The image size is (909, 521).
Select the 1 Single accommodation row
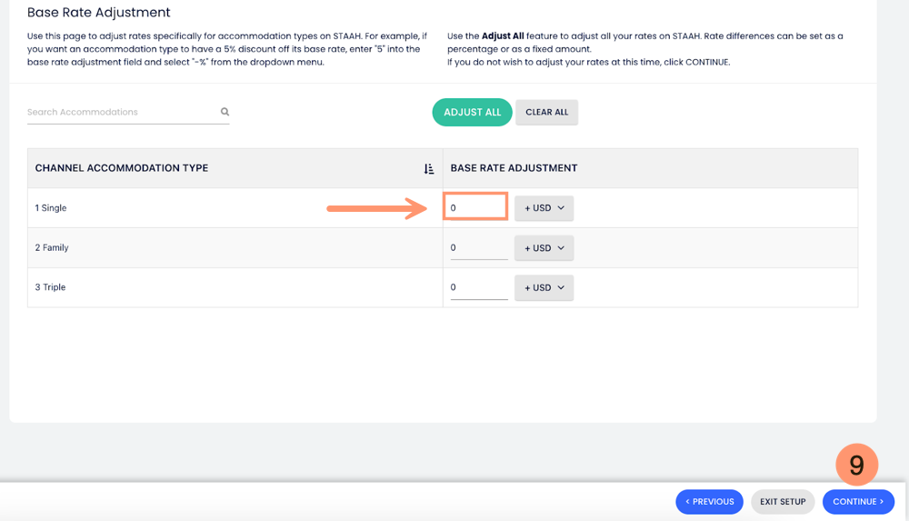pyautogui.click(x=51, y=208)
